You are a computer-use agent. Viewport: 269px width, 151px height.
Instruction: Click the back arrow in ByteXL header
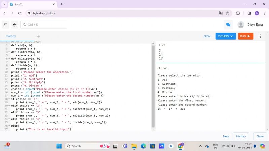[15, 24]
